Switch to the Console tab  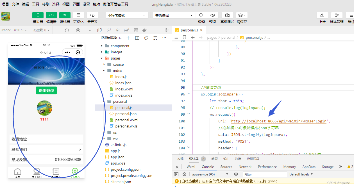(208, 167)
